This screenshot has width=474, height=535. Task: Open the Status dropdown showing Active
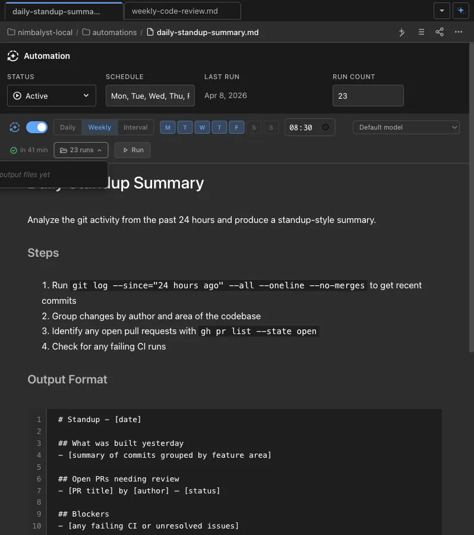click(51, 96)
